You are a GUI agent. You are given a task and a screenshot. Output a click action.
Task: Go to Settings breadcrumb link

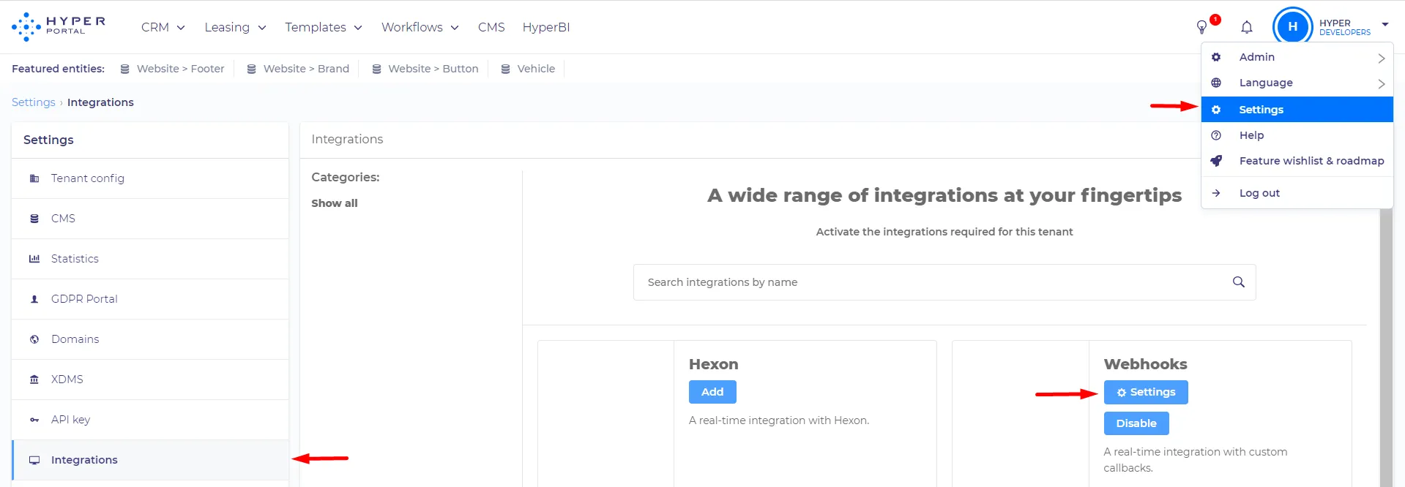pyautogui.click(x=34, y=102)
